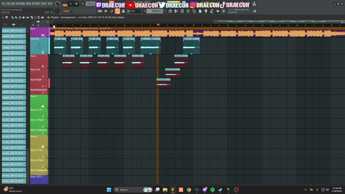This screenshot has width=345, height=194.
Task: Click the project files copy icon
Action: tap(200, 11)
